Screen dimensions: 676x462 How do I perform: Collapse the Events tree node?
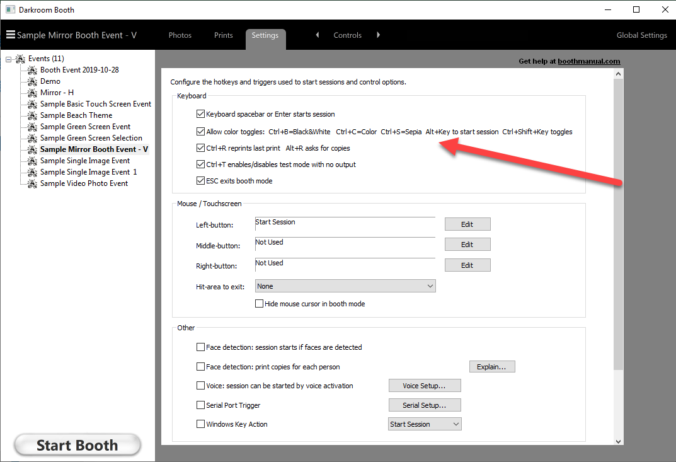pos(9,59)
